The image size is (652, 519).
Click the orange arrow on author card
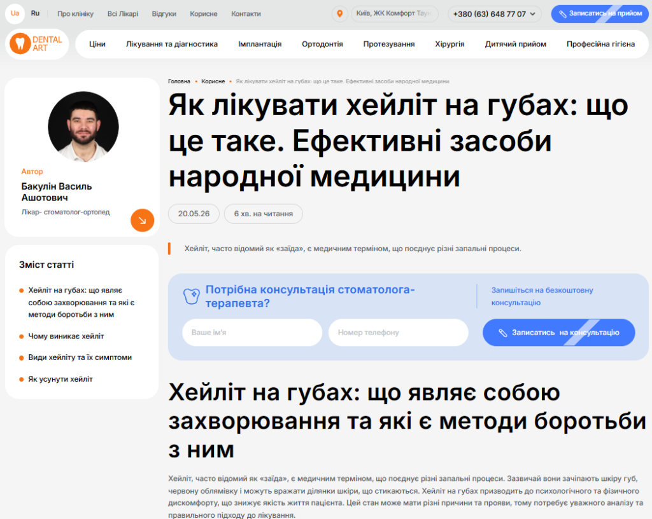(142, 220)
